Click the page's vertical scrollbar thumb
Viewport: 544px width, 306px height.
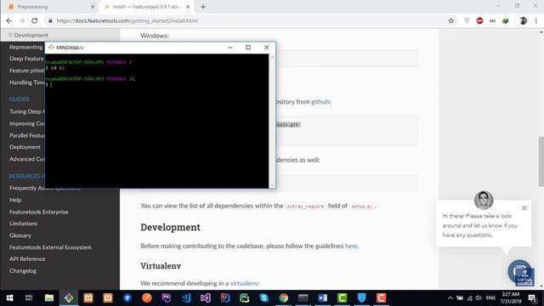coord(541,161)
